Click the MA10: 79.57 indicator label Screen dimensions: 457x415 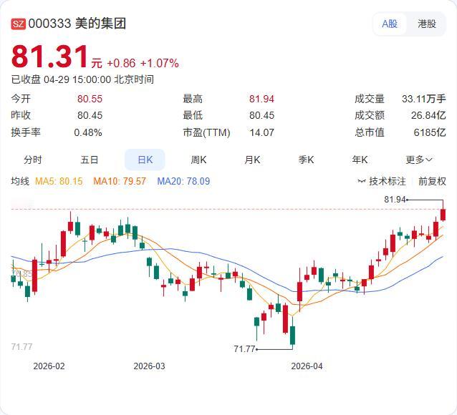pyautogui.click(x=120, y=181)
